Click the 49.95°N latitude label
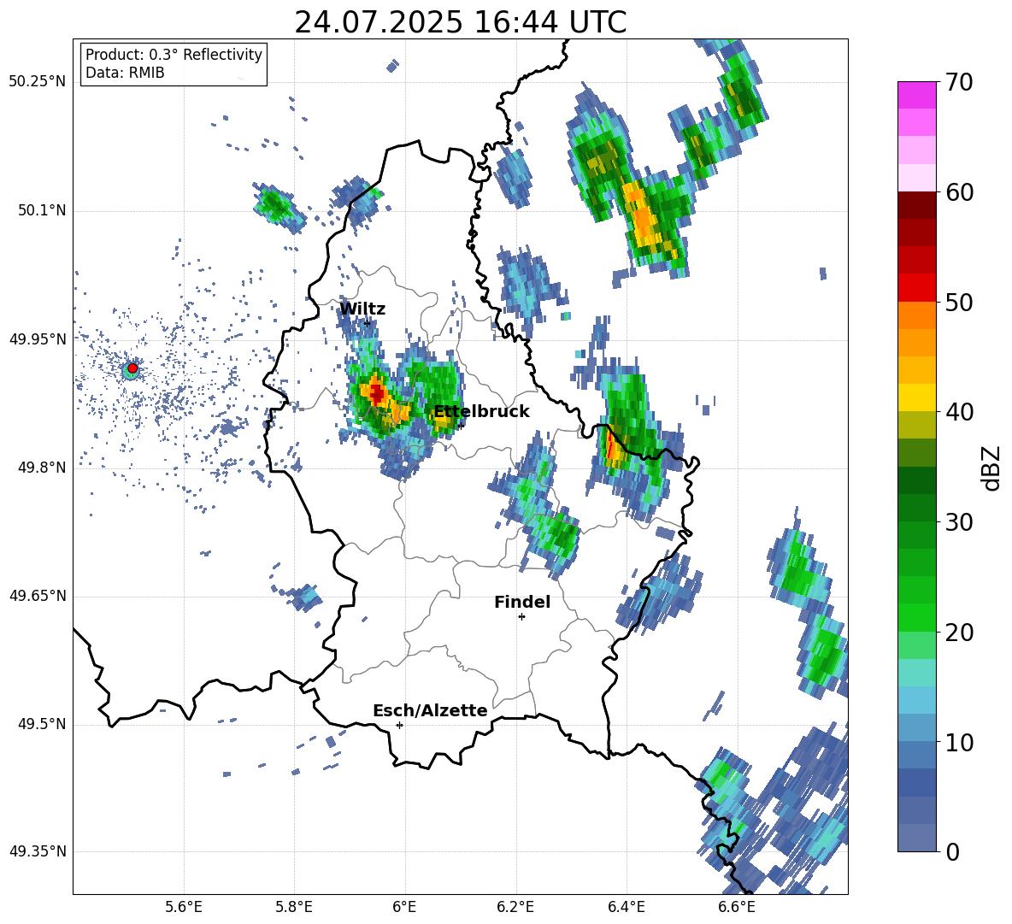Screen dimensions: 1012x924 point(37,338)
